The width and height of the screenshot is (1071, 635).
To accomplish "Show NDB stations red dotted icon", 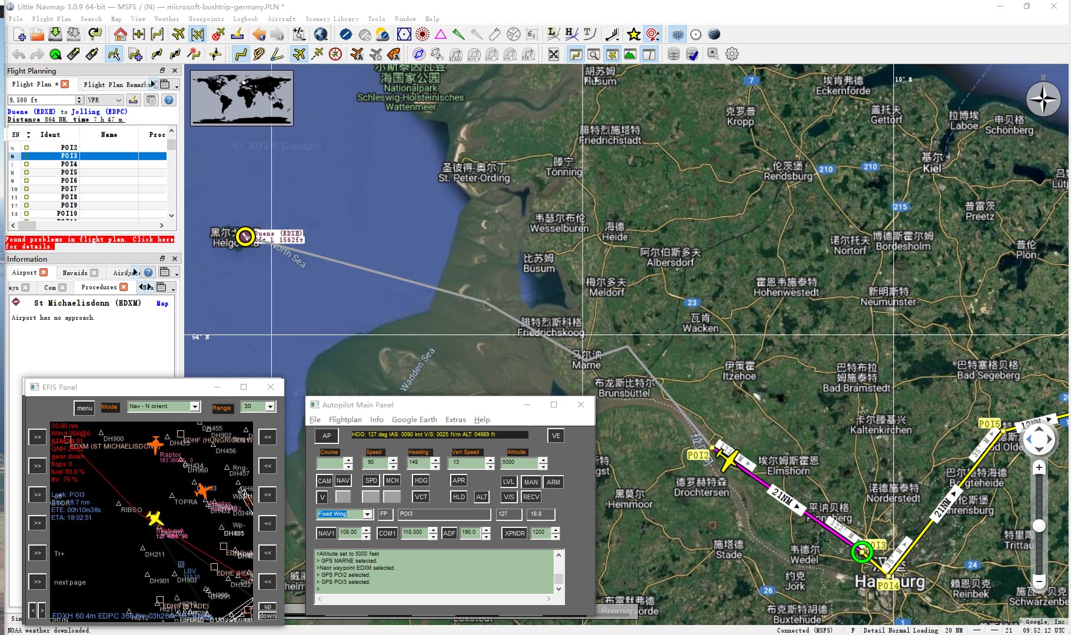I will pyautogui.click(x=422, y=35).
